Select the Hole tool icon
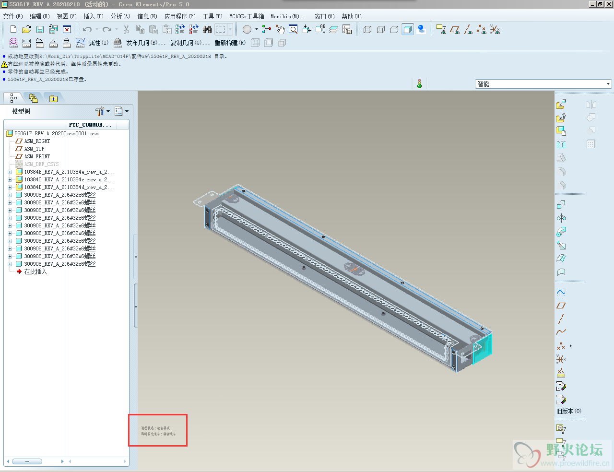 click(561, 144)
